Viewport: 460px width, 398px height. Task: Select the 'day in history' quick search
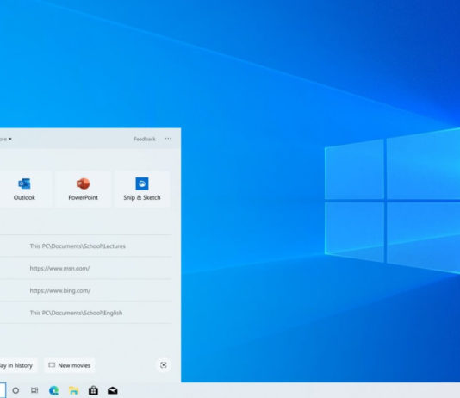18,365
